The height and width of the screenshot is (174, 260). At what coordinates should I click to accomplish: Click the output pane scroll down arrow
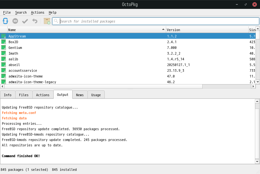point(257,162)
